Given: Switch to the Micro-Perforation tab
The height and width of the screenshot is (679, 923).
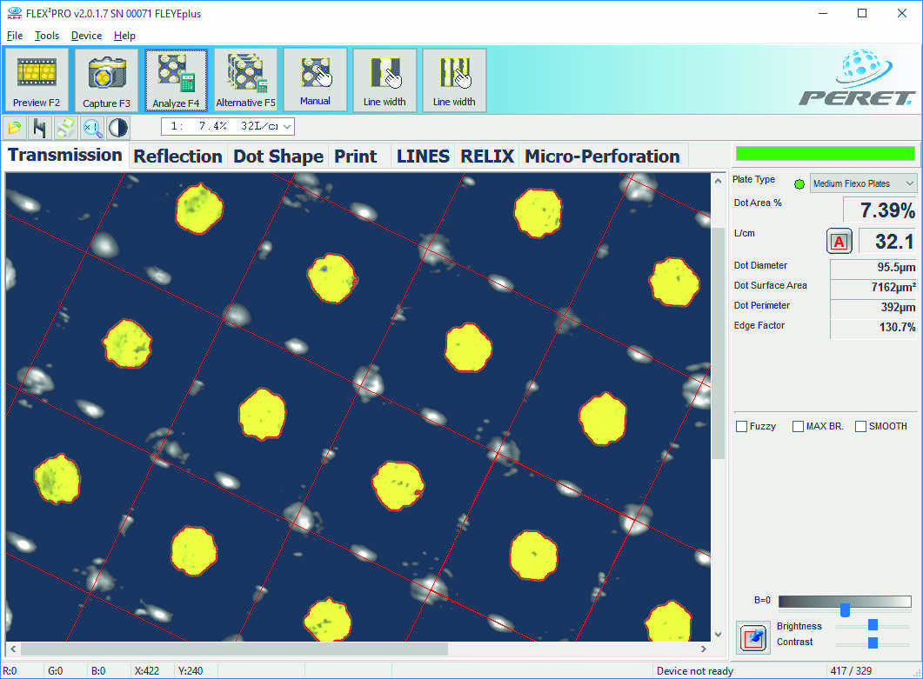Looking at the screenshot, I should point(602,156).
